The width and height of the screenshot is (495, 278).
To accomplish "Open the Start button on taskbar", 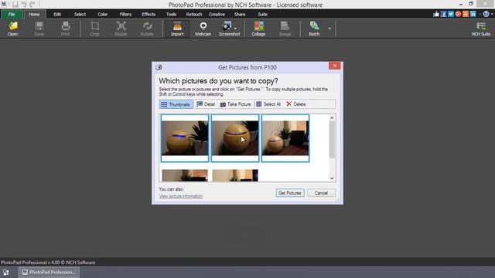I will [6, 273].
